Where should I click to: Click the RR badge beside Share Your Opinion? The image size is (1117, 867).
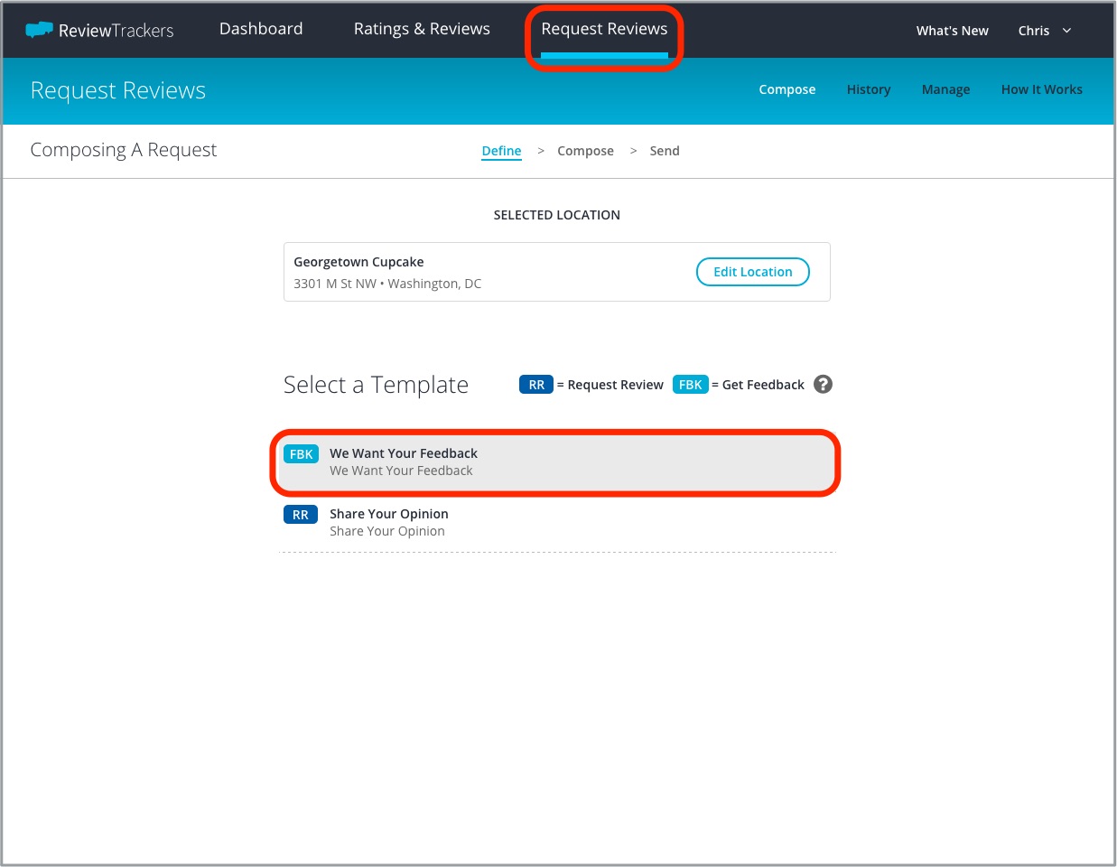[x=301, y=515]
